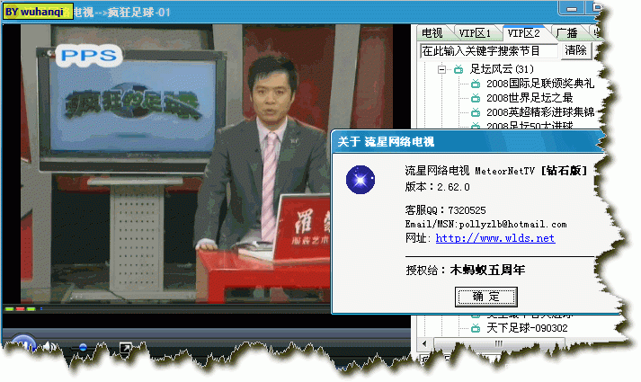Click the channel list horizontal scrollbar thumb
641x382 pixels.
pyautogui.click(x=499, y=343)
